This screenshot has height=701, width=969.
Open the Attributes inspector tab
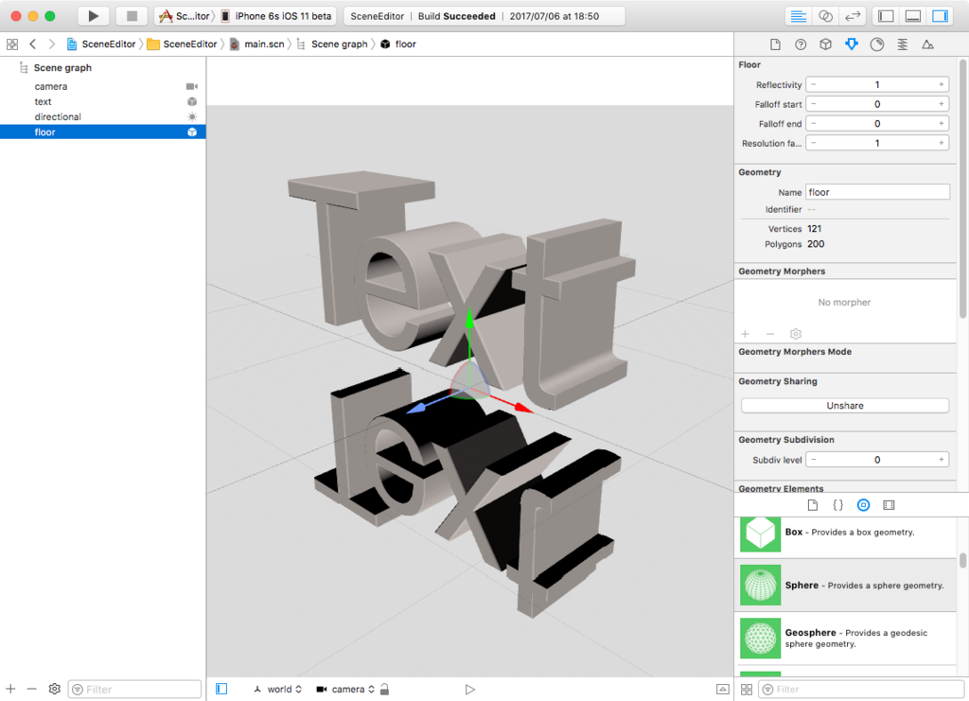[852, 44]
